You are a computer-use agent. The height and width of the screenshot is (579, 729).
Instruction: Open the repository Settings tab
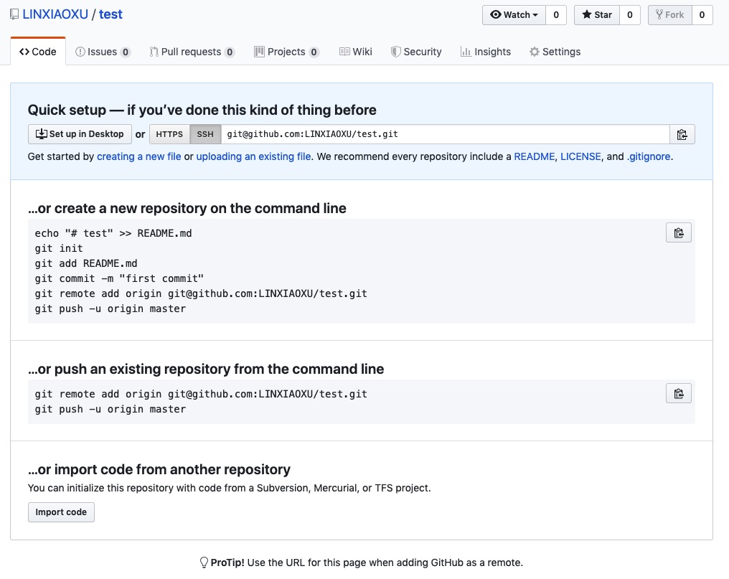[555, 52]
